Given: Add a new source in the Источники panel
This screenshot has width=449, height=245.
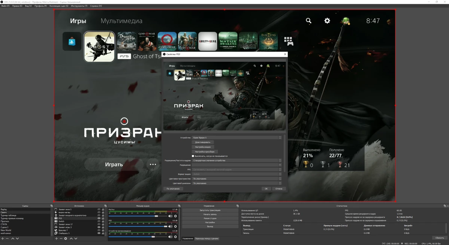Looking at the screenshot, I should click(x=56, y=238).
